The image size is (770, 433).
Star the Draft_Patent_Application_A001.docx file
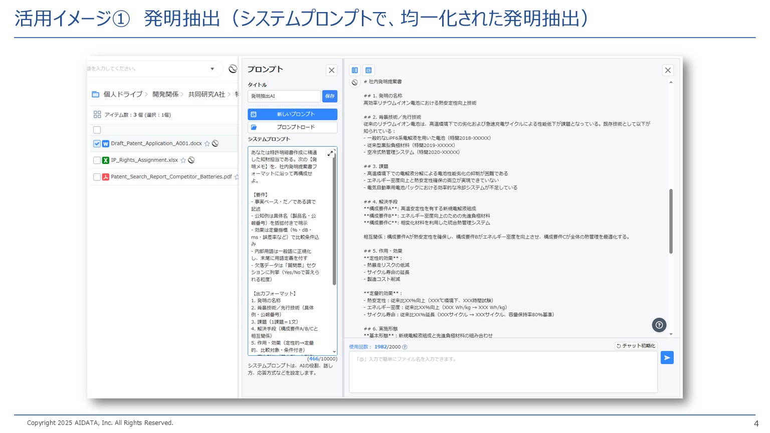(x=207, y=144)
